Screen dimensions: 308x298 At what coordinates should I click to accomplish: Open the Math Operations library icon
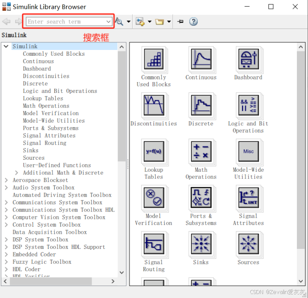(x=201, y=152)
